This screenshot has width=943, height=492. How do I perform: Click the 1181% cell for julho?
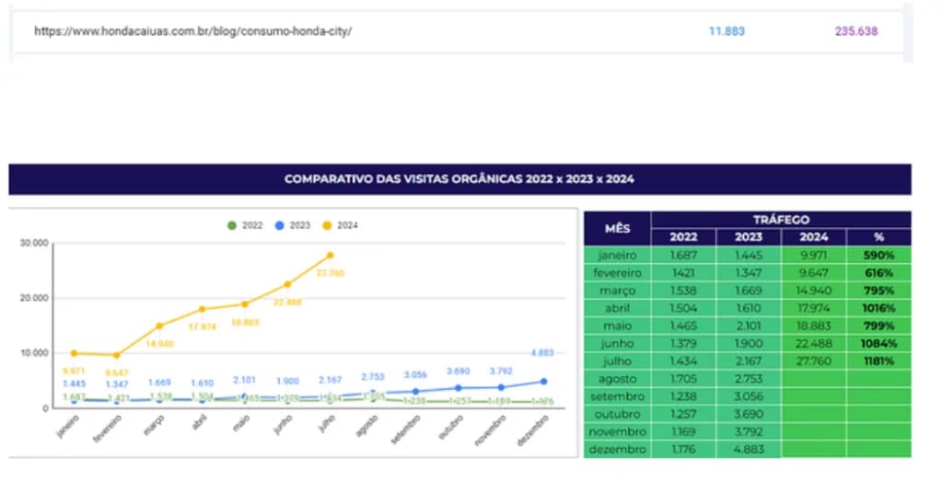[x=879, y=361]
